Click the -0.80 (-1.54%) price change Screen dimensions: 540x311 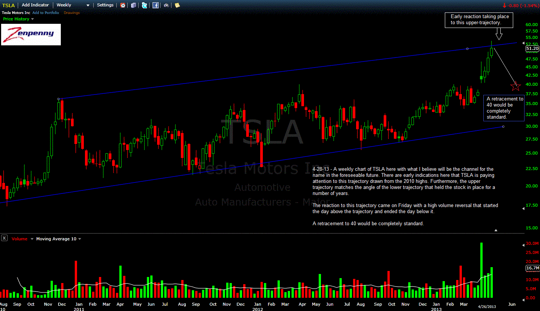click(x=523, y=6)
